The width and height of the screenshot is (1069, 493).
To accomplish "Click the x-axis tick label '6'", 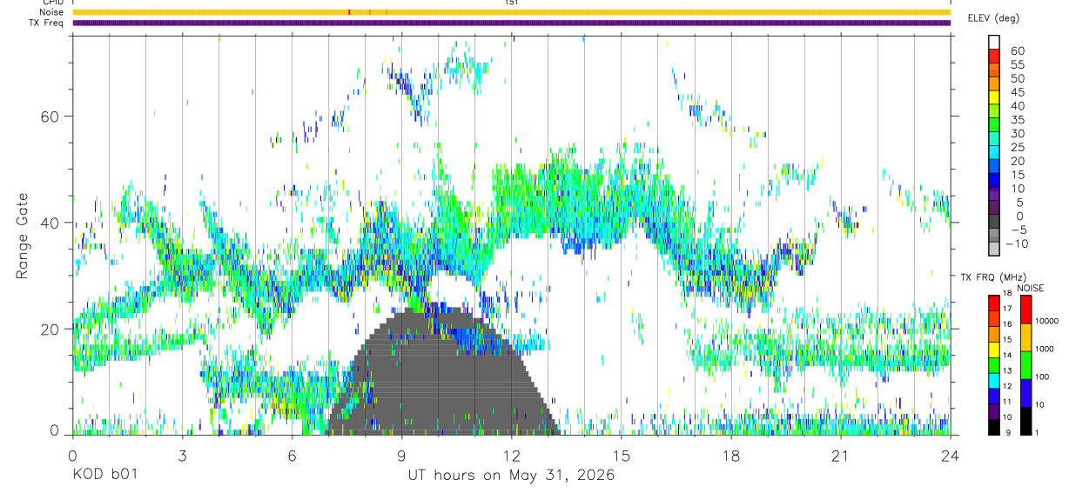I will (292, 456).
